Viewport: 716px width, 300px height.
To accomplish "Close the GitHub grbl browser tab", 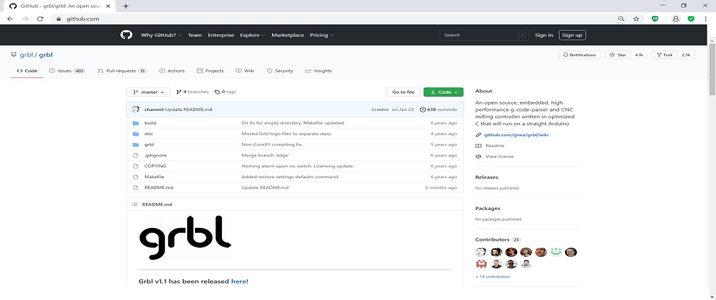I will click(109, 6).
